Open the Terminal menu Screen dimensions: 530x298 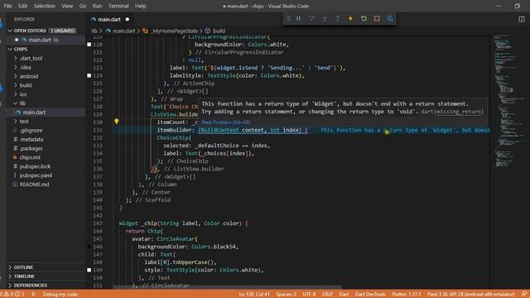coord(118,6)
